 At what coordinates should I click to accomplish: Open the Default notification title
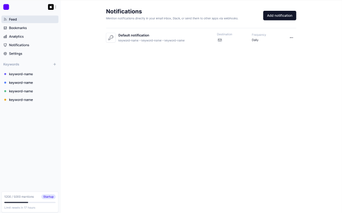[x=133, y=35]
